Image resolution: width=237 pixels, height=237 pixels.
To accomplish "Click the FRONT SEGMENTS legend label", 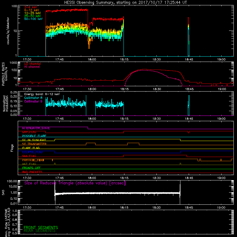I will pyautogui.click(x=41, y=228).
